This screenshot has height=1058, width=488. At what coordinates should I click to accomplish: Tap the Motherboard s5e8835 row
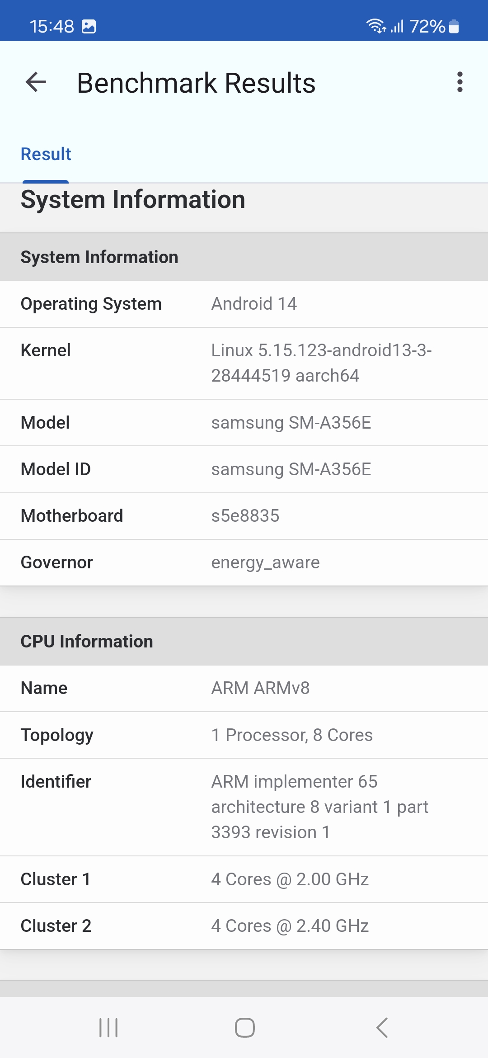(x=244, y=516)
